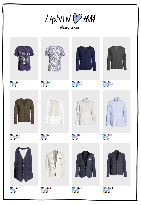Click the VEST link under No. 9
The height and width of the screenshot is (205, 141).
[13, 190]
